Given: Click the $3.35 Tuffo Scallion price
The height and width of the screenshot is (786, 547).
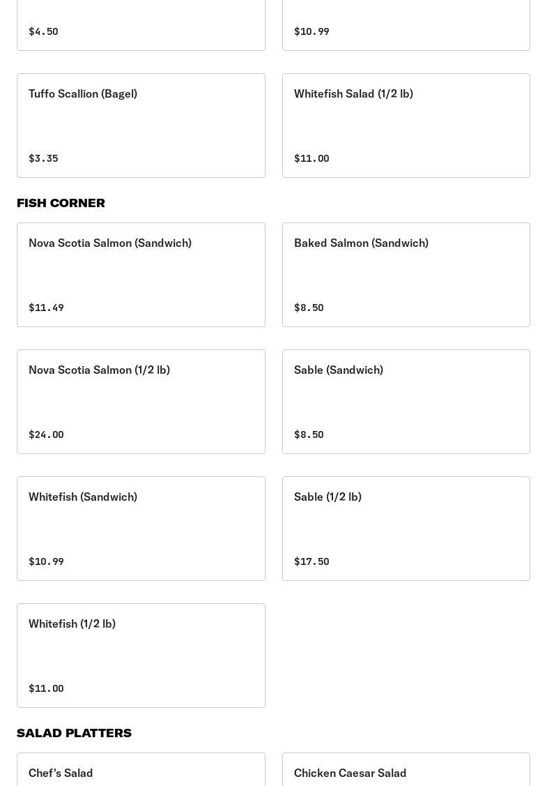Looking at the screenshot, I should point(43,158).
